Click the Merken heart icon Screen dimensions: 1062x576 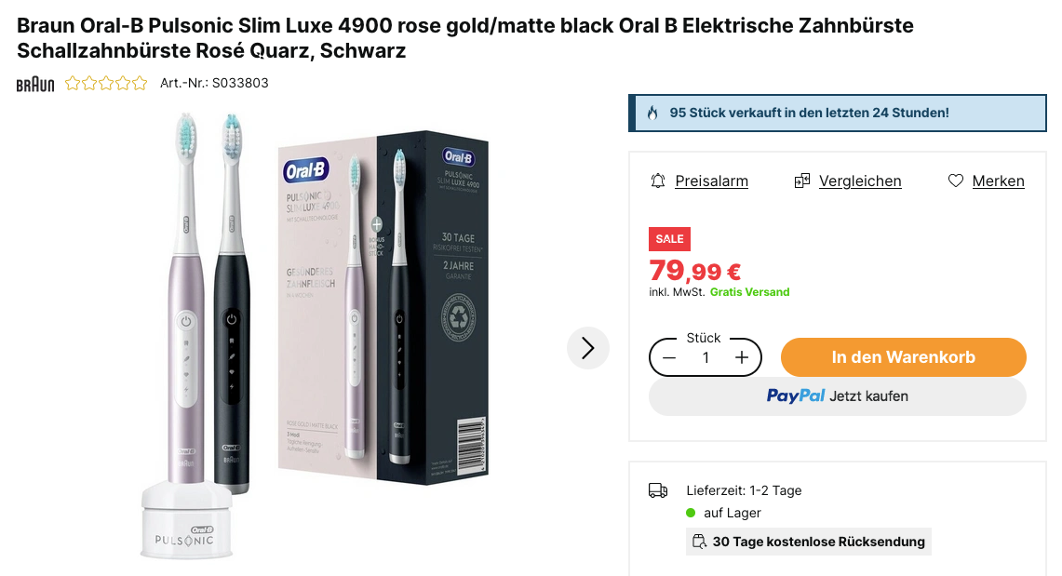point(955,181)
